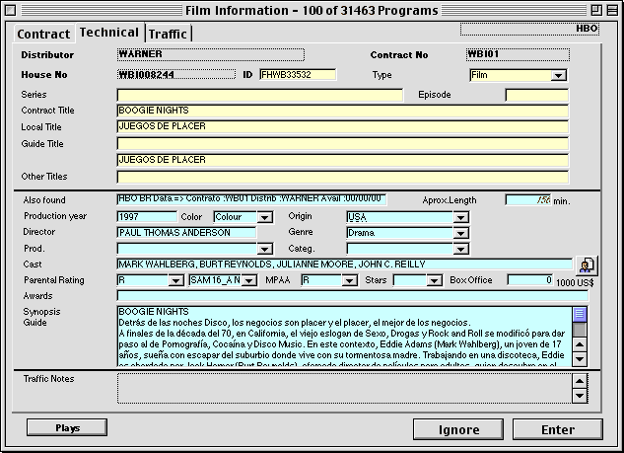This screenshot has height=453, width=624.
Task: Expand the Genre dropdown showing Drama
Action: [x=460, y=233]
